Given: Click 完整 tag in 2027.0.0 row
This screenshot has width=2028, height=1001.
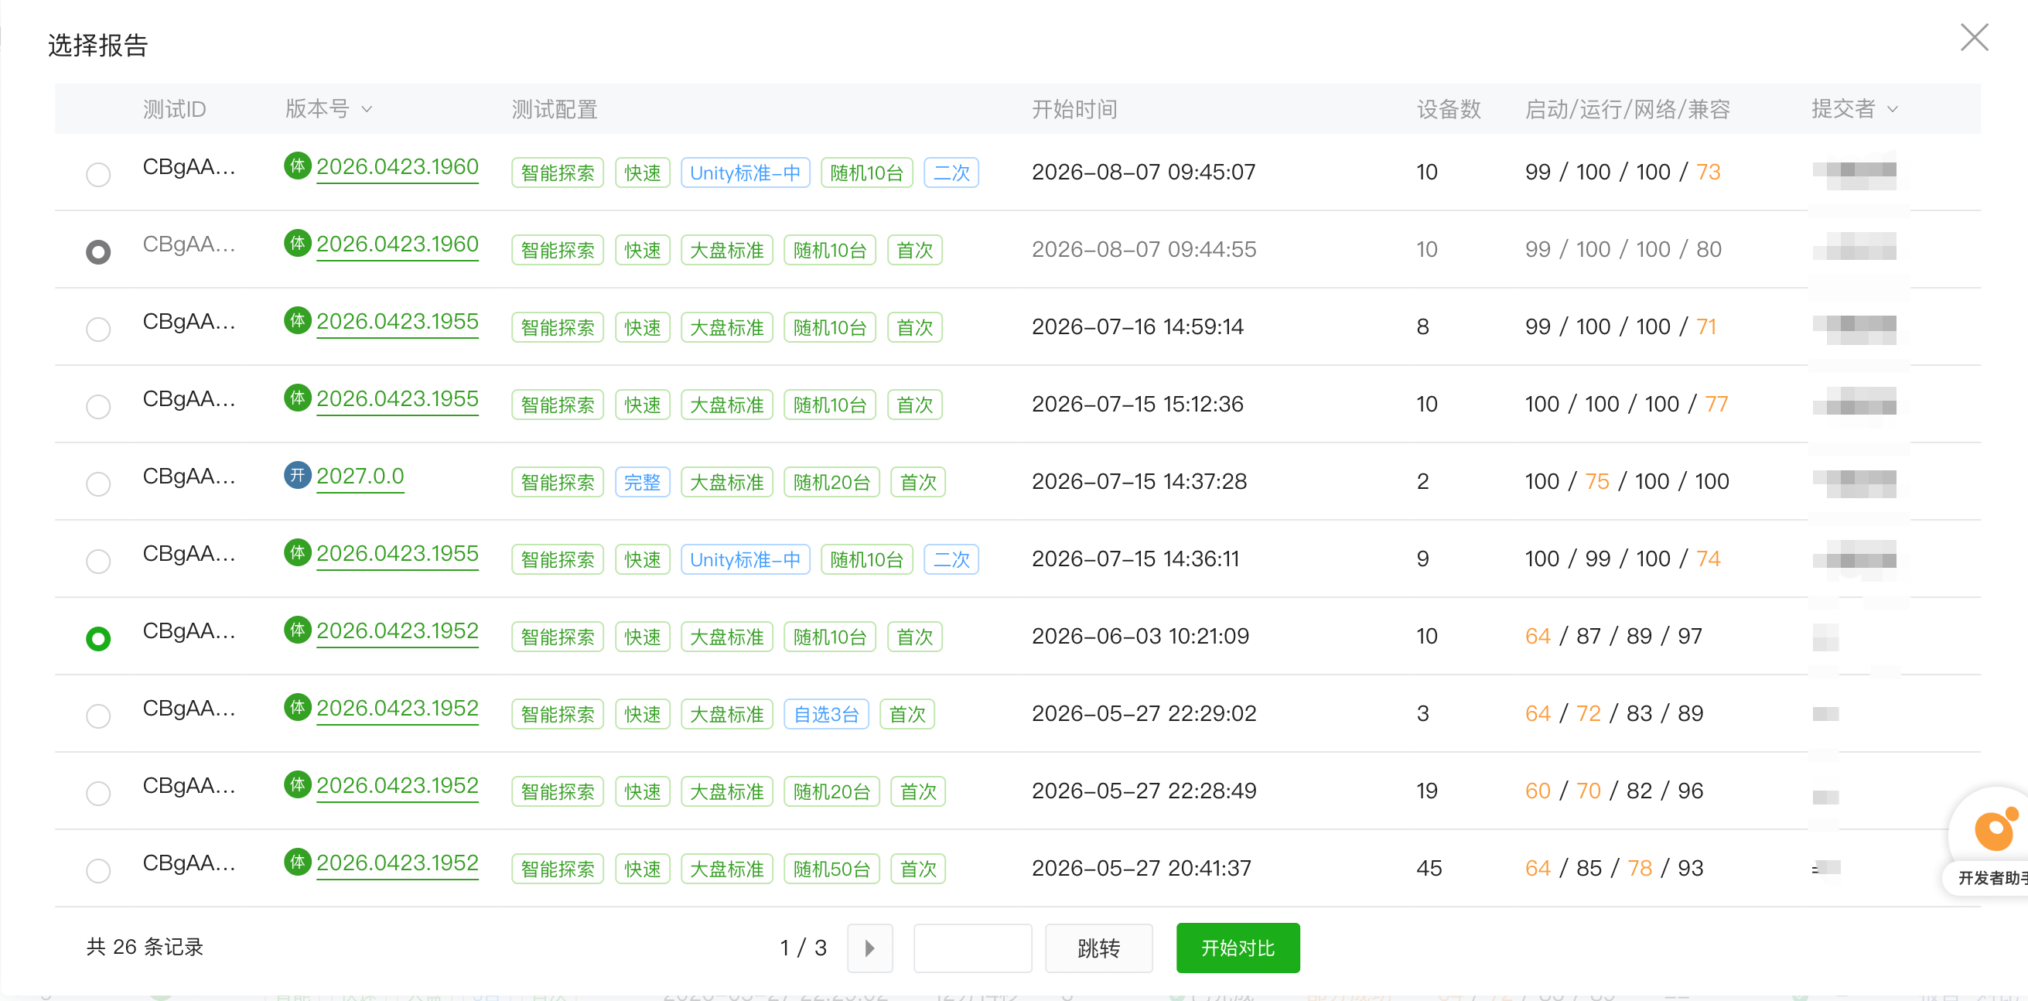Looking at the screenshot, I should [x=643, y=482].
